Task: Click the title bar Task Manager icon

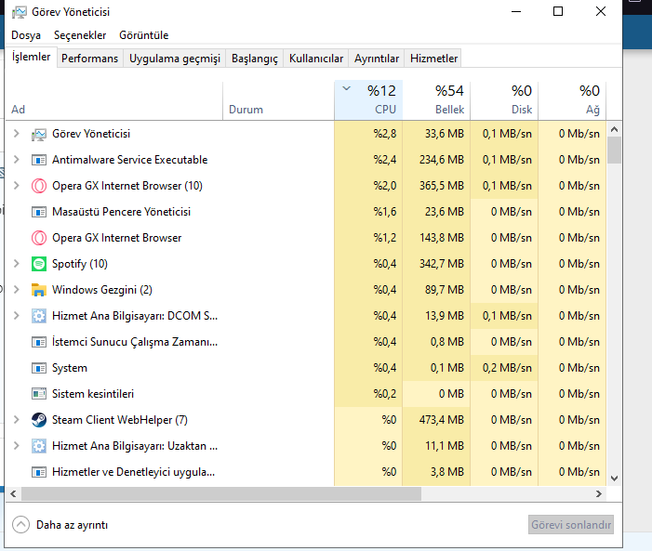Action: (x=20, y=12)
